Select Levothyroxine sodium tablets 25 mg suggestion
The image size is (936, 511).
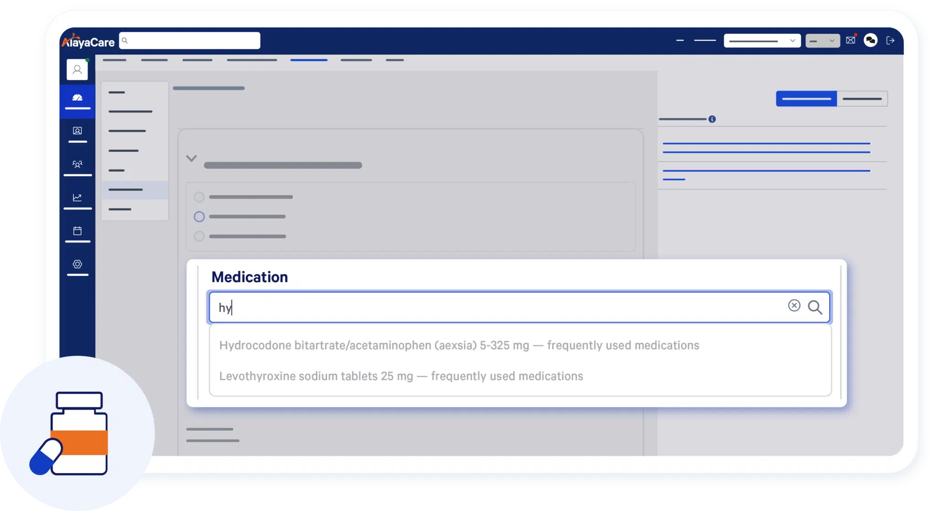click(401, 376)
